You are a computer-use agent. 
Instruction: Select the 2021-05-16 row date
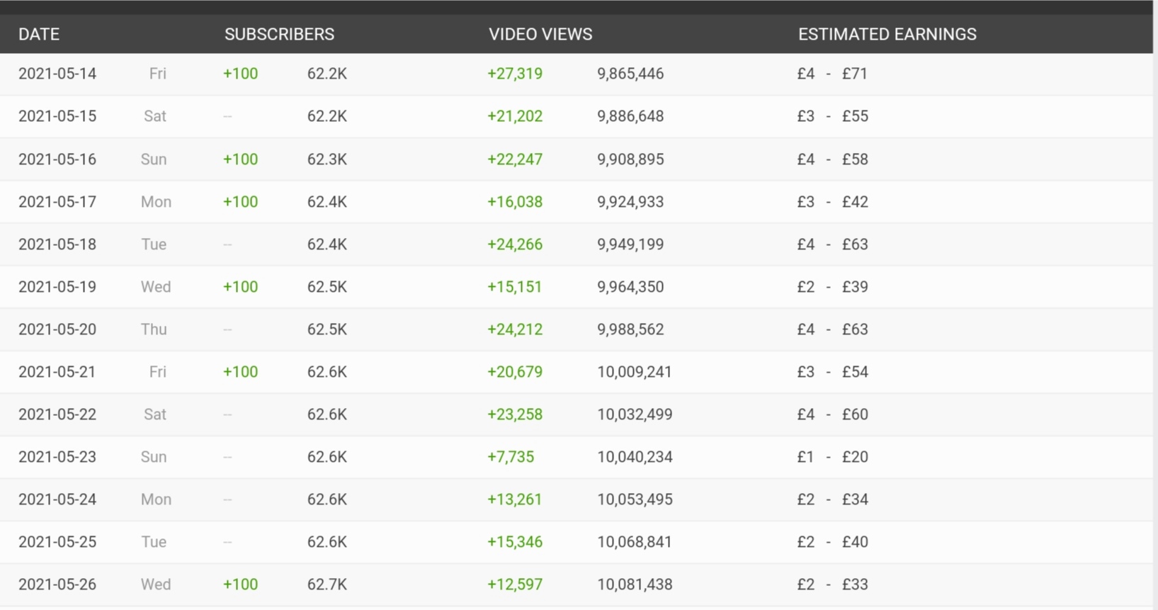[x=57, y=159]
